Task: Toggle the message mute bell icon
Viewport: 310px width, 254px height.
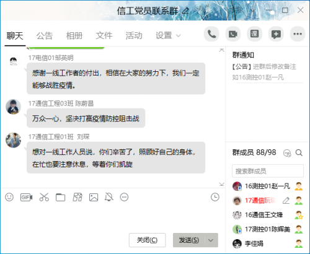Action: [109, 197]
